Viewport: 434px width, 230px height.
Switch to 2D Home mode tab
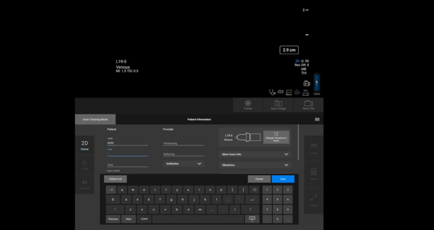(x=85, y=145)
